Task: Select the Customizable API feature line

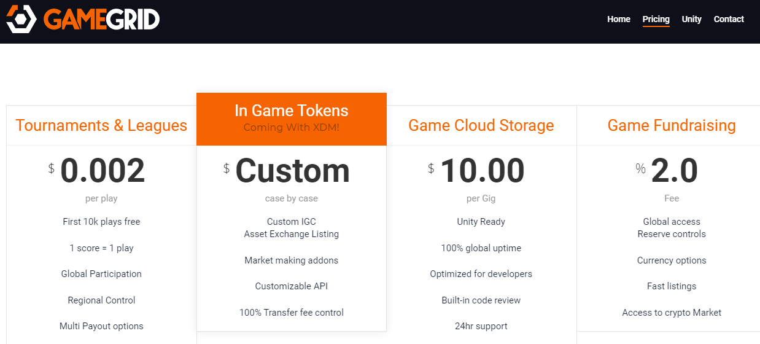Action: point(292,286)
